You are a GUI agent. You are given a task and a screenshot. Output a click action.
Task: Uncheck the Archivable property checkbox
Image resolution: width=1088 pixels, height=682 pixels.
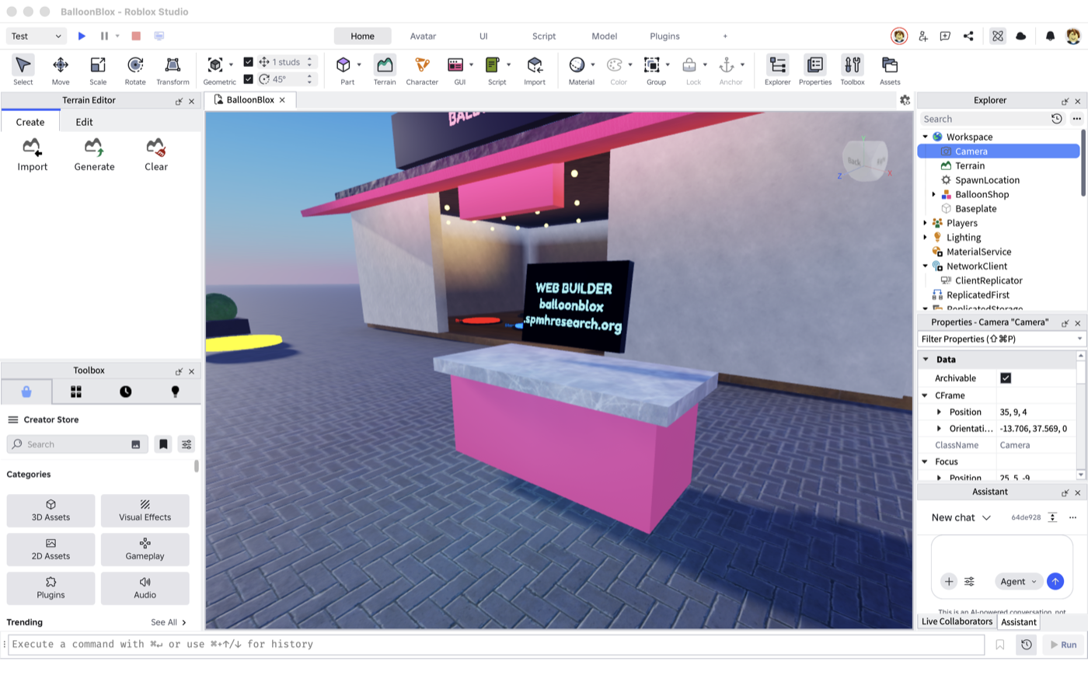[x=1006, y=378]
